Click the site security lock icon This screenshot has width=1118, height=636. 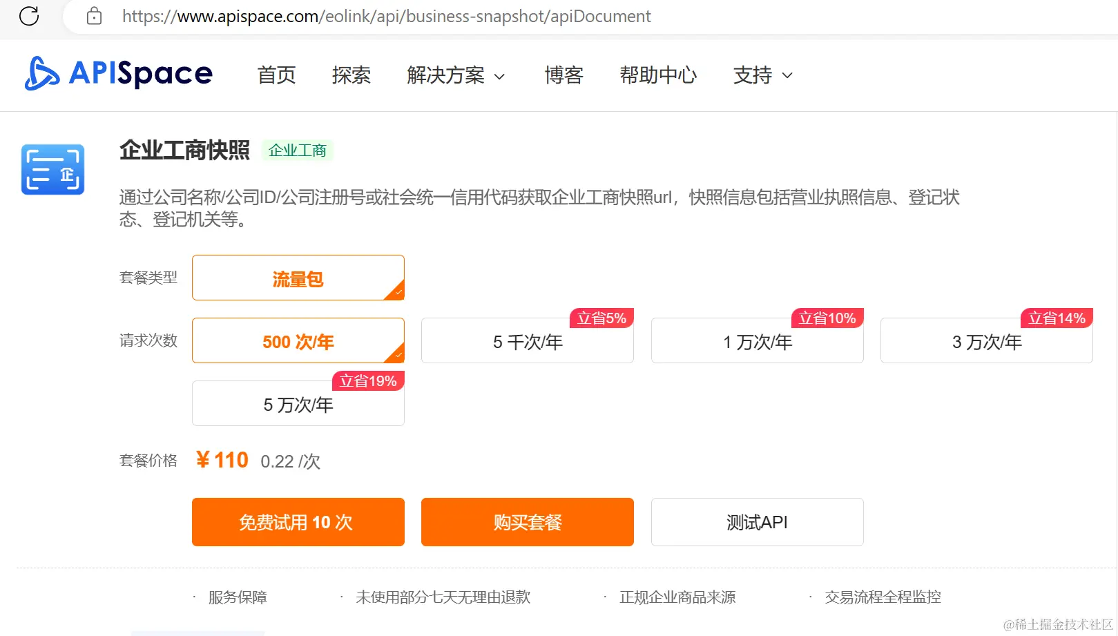95,16
